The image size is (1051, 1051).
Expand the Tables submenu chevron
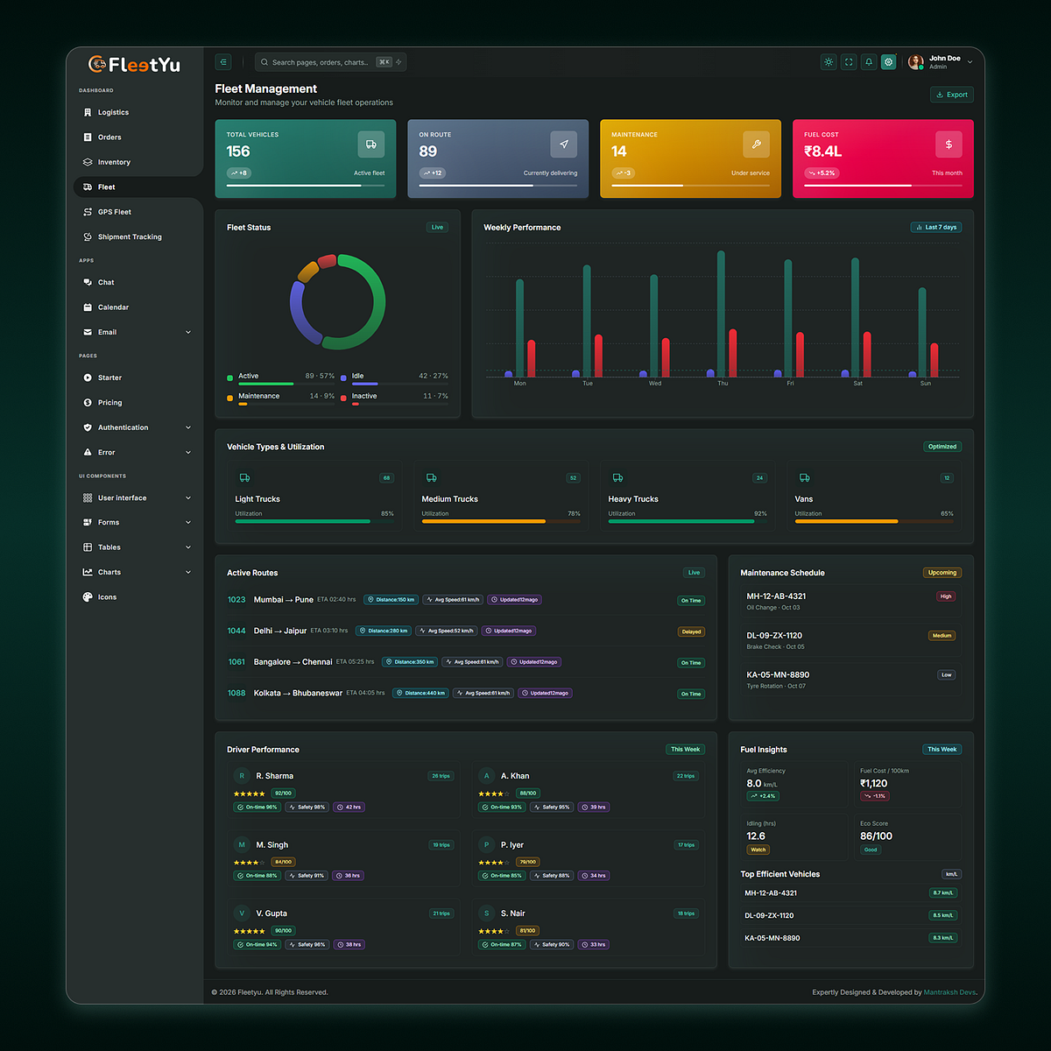point(188,547)
